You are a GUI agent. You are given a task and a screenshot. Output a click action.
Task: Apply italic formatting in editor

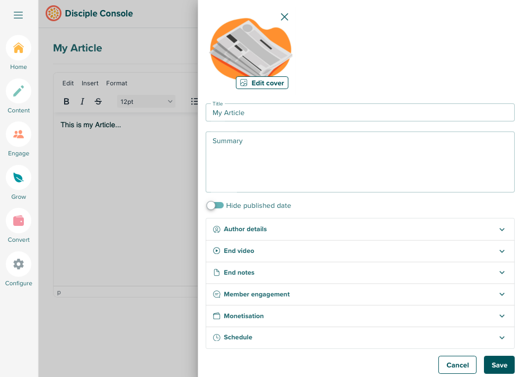[x=82, y=101]
